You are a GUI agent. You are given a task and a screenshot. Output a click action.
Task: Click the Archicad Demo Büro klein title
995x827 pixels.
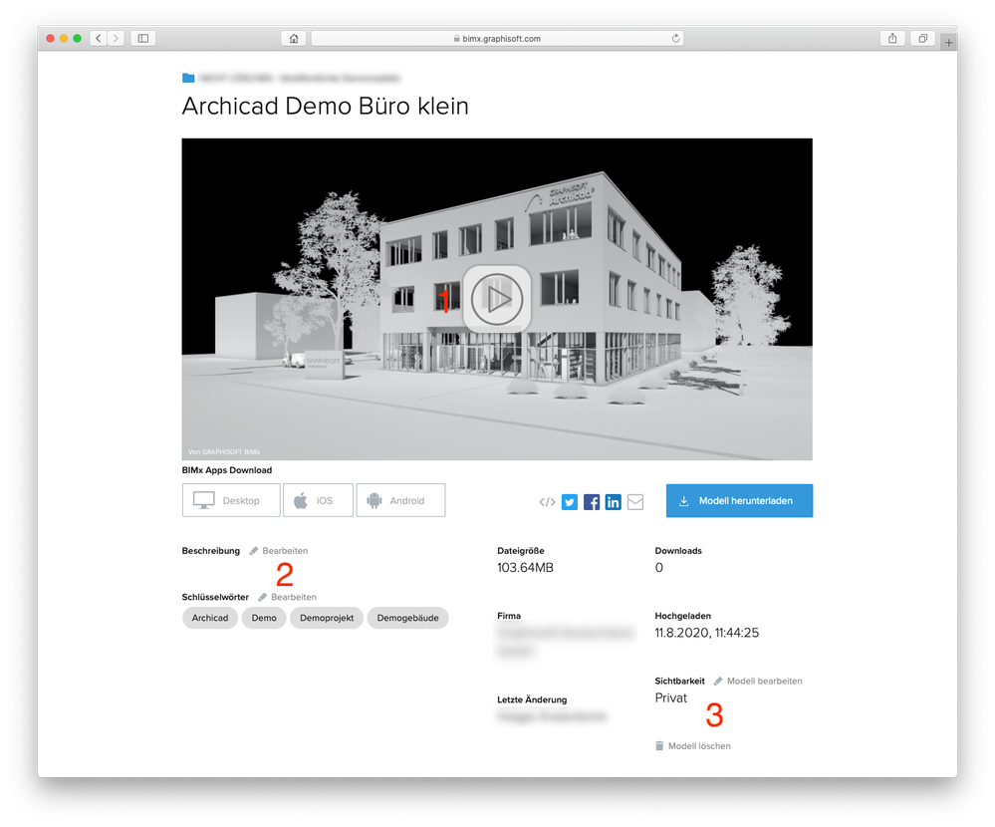(326, 106)
